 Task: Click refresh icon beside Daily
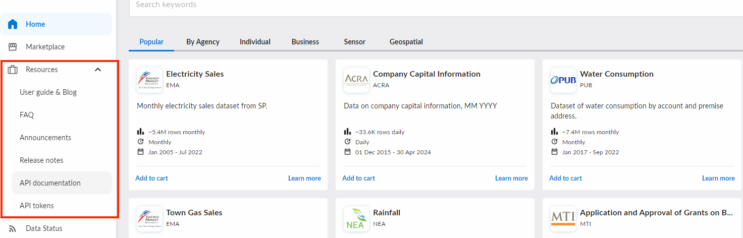pyautogui.click(x=347, y=142)
